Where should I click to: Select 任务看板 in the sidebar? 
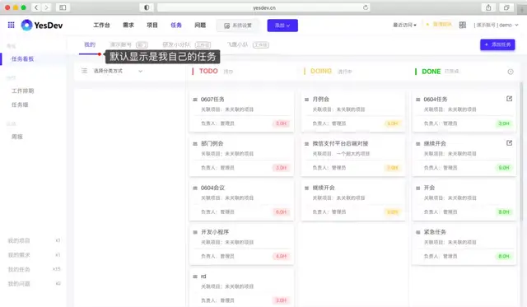pos(22,58)
